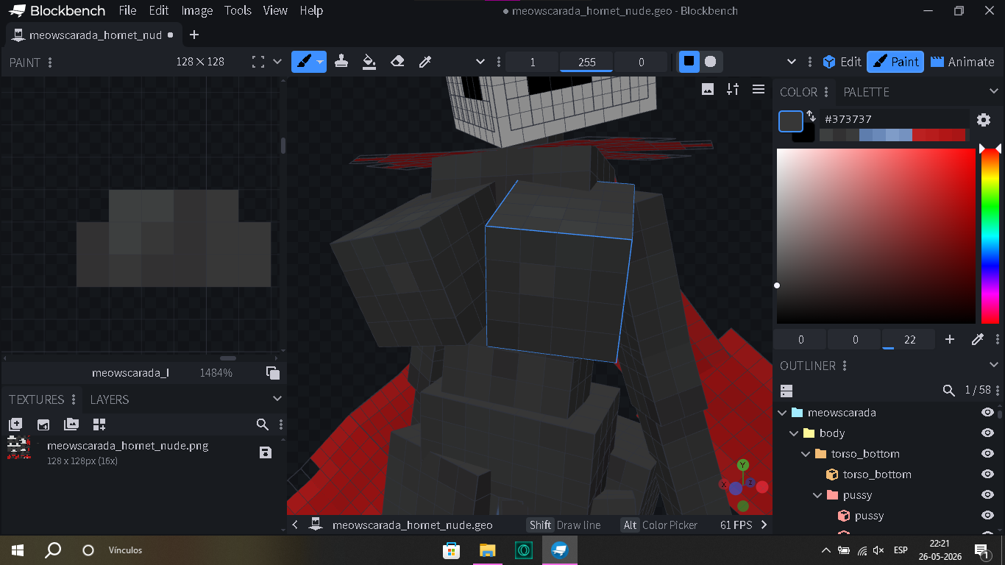The image size is (1005, 565).
Task: Open the viewport hamburger menu
Action: click(x=759, y=89)
